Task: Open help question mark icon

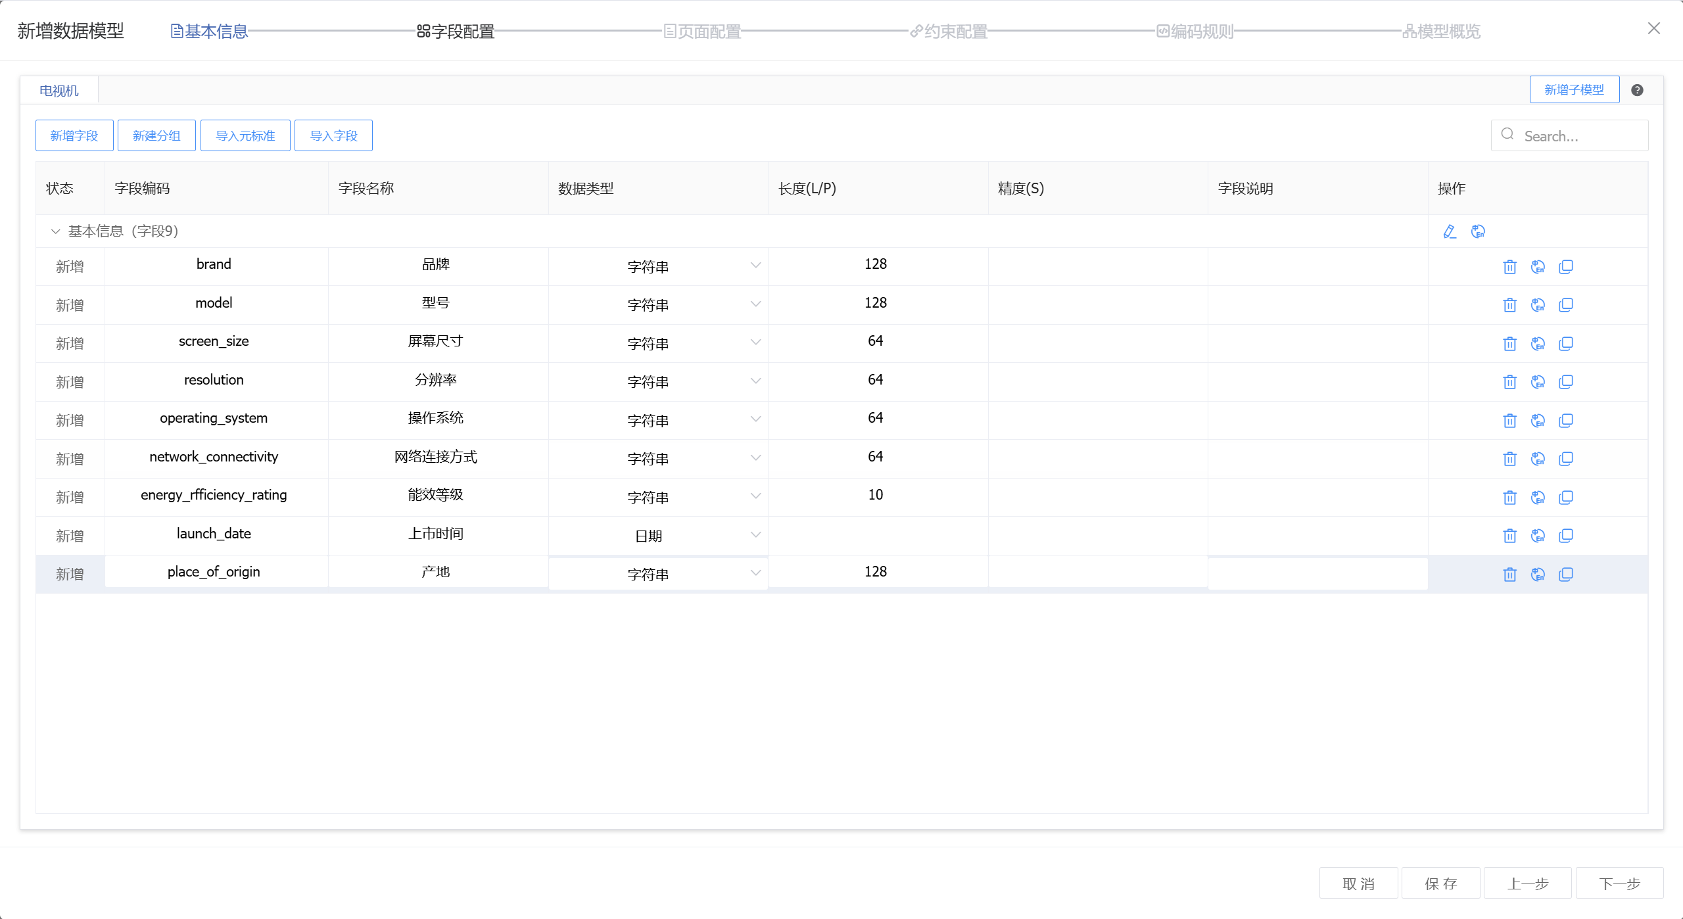Action: (1637, 90)
